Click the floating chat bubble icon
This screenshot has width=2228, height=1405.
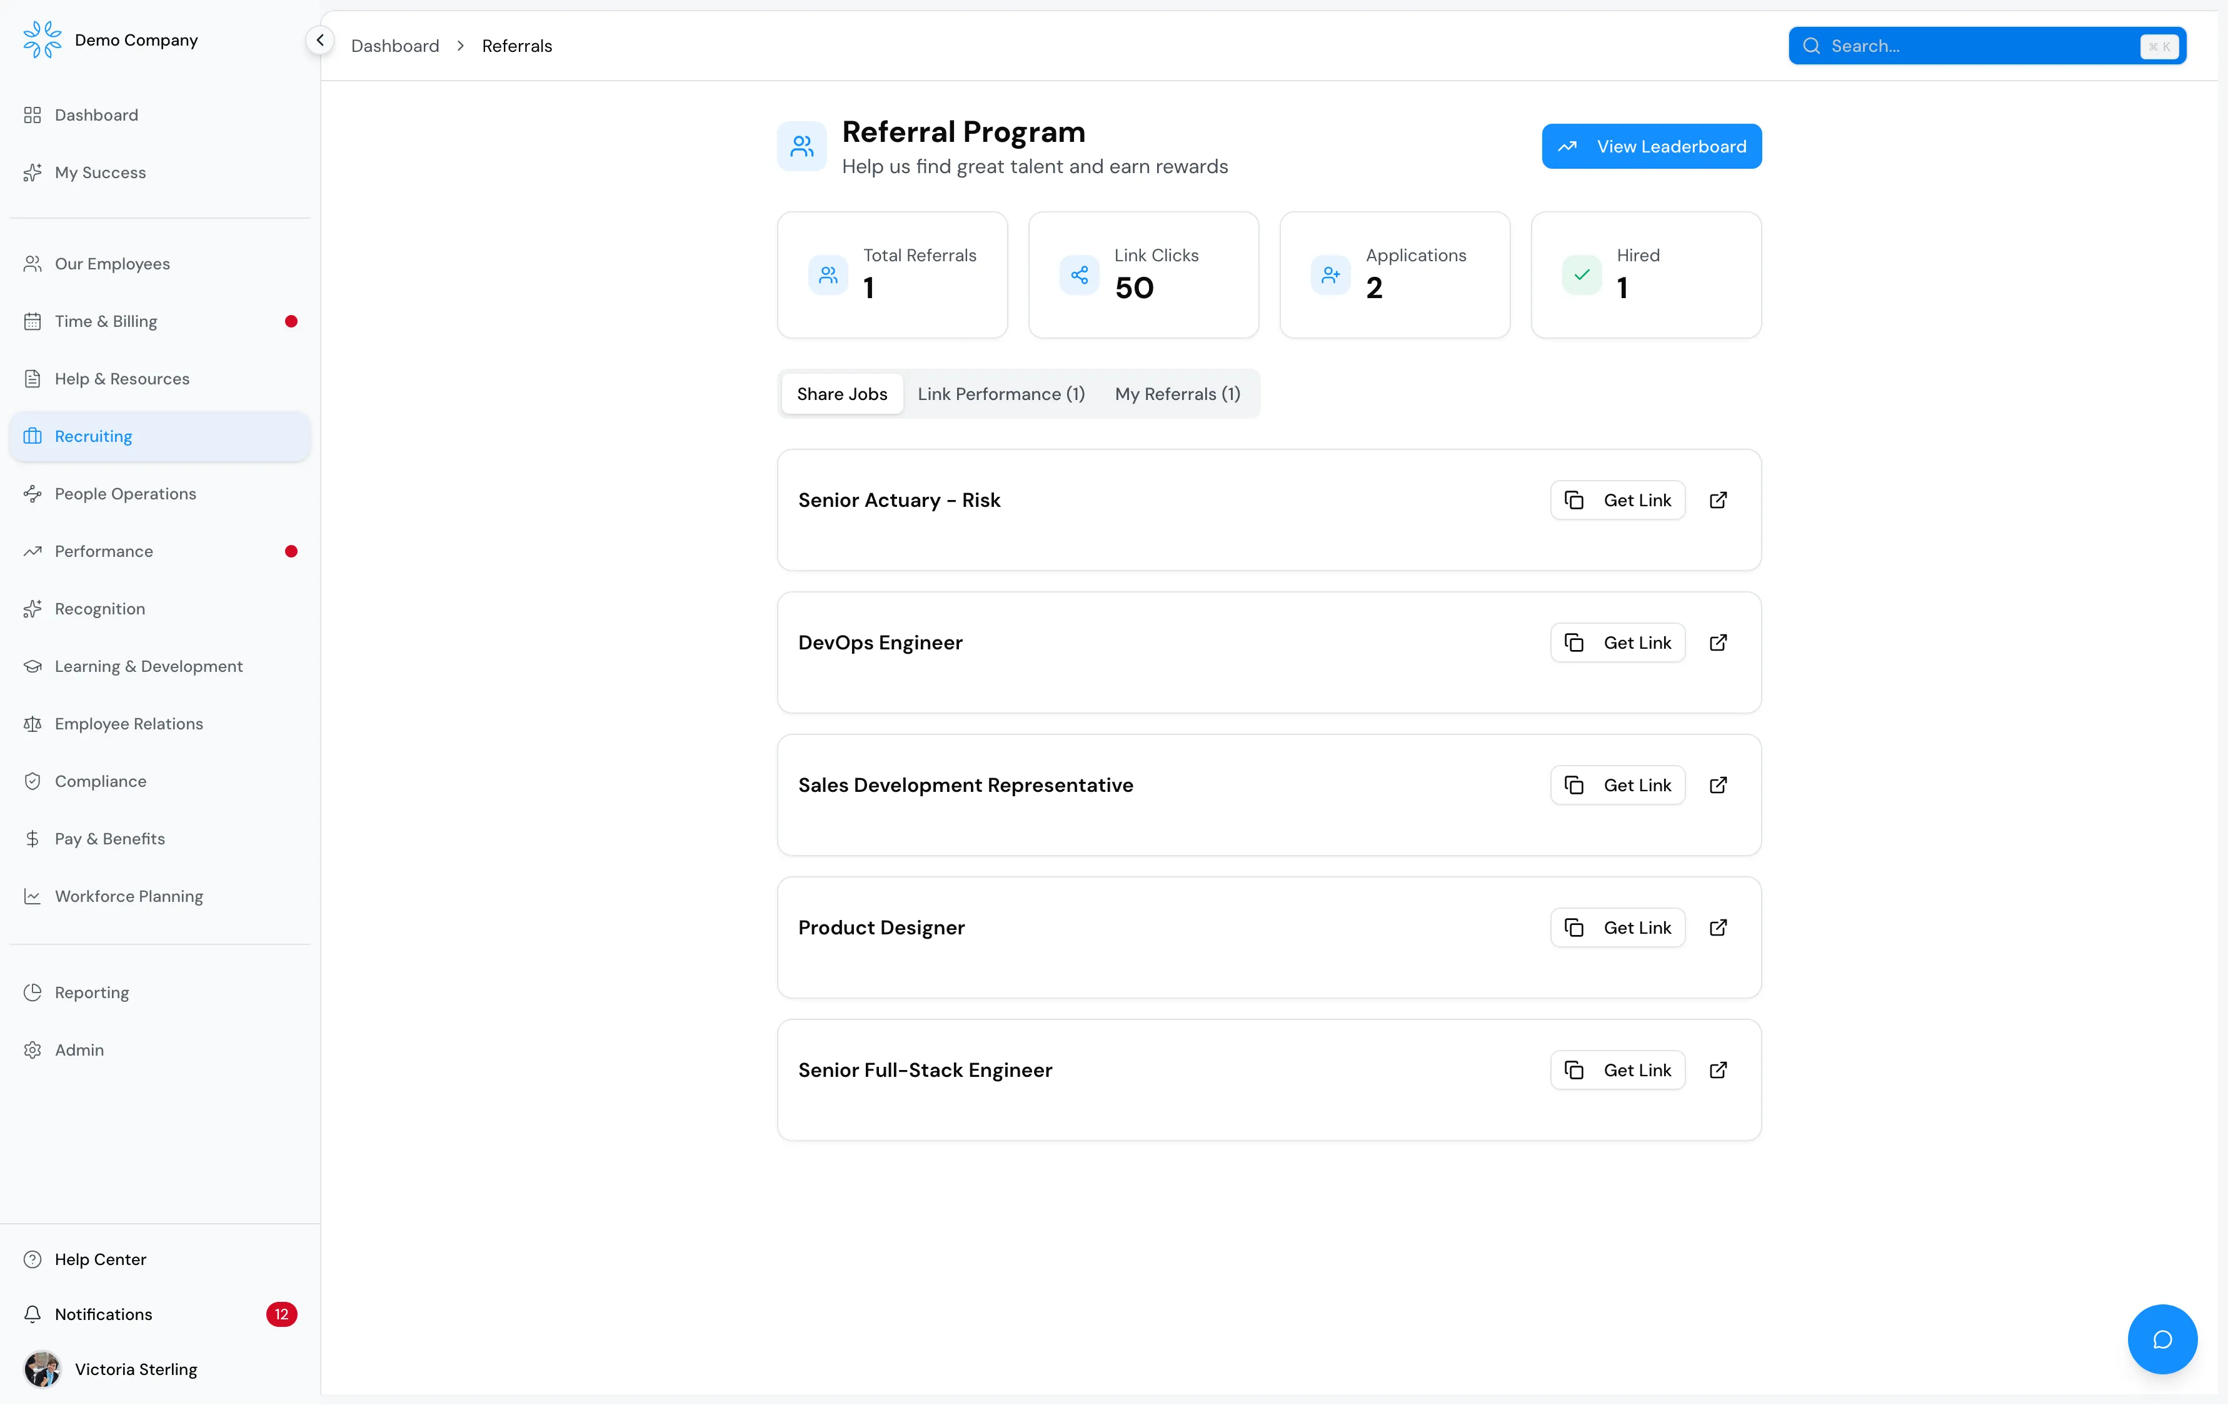coord(2162,1338)
